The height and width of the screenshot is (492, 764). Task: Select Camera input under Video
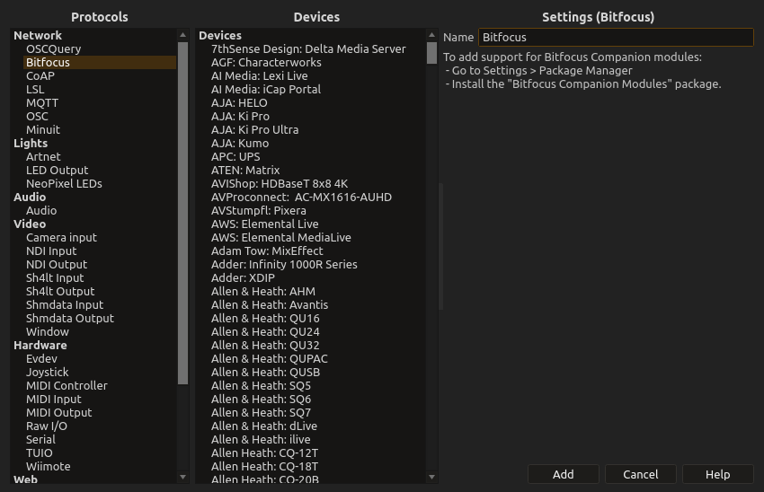click(61, 237)
